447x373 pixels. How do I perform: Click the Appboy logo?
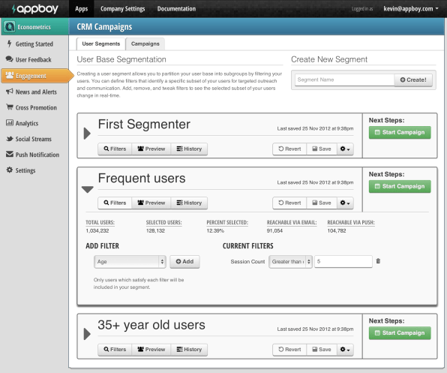[34, 9]
